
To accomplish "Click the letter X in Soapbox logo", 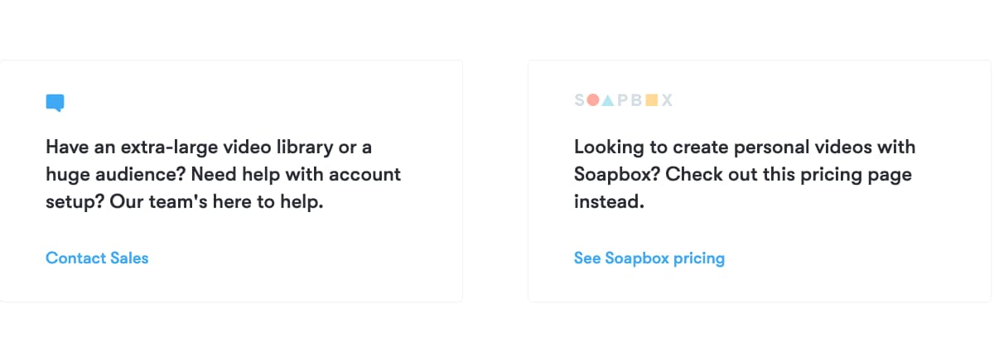I will (x=667, y=100).
